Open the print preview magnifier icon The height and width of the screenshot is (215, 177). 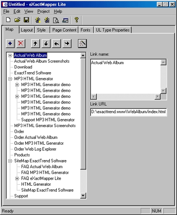(56, 20)
